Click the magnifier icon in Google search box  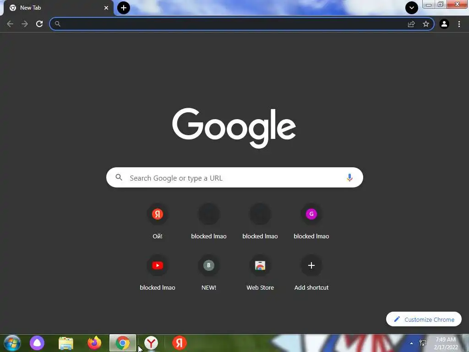point(119,177)
